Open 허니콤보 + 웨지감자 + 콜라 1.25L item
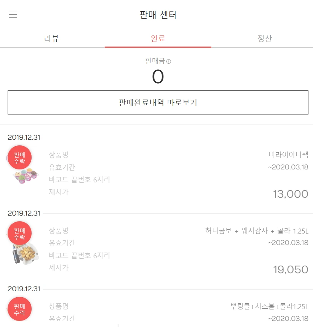Viewport: 313px width, 327px height. 257,230
